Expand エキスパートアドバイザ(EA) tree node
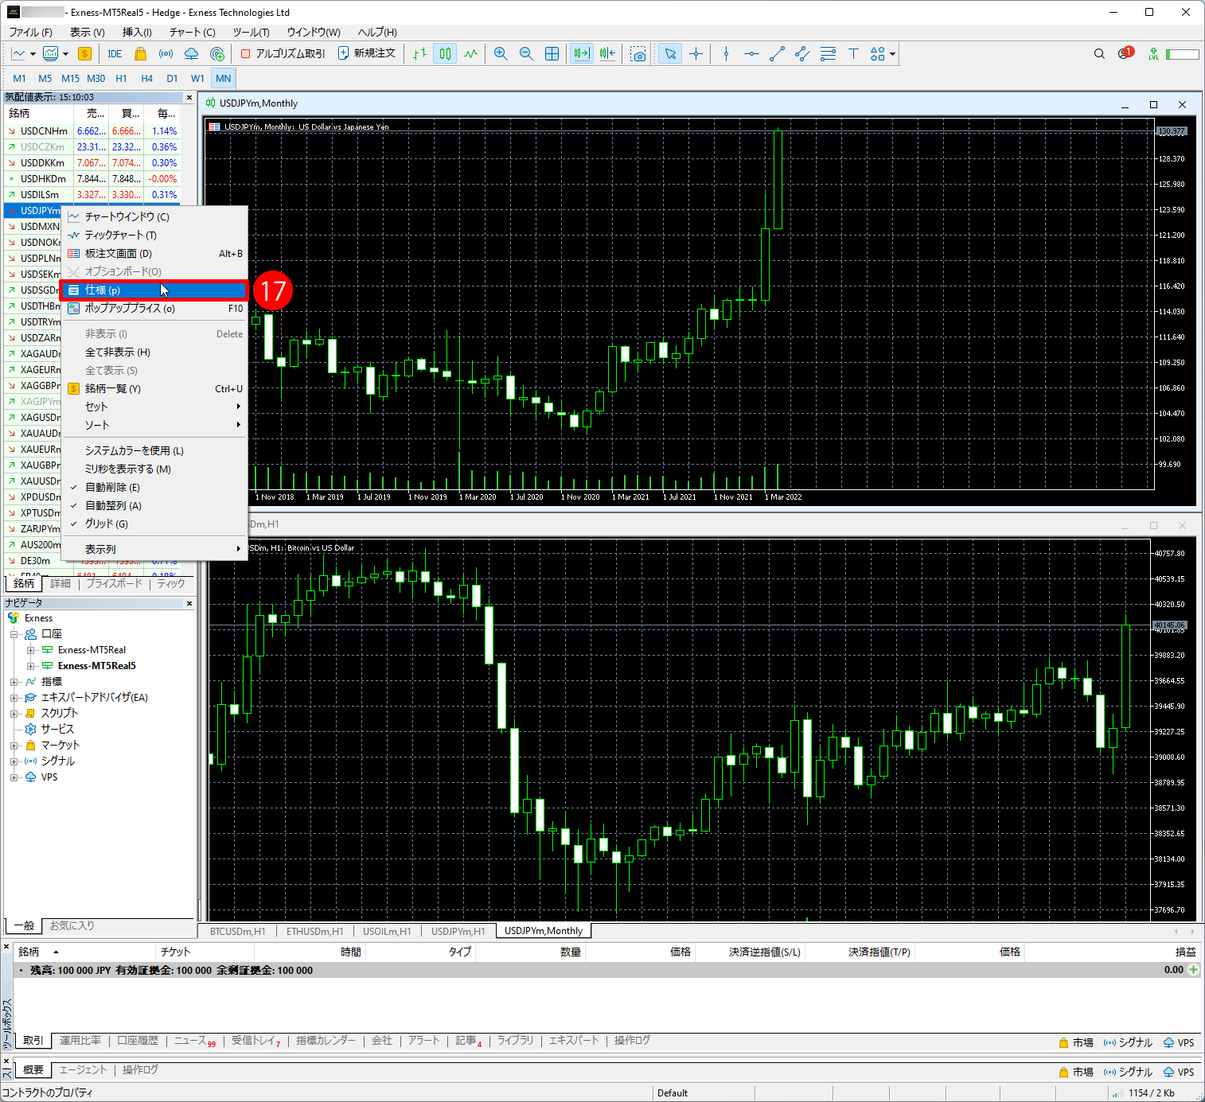This screenshot has height=1102, width=1205. [x=14, y=698]
